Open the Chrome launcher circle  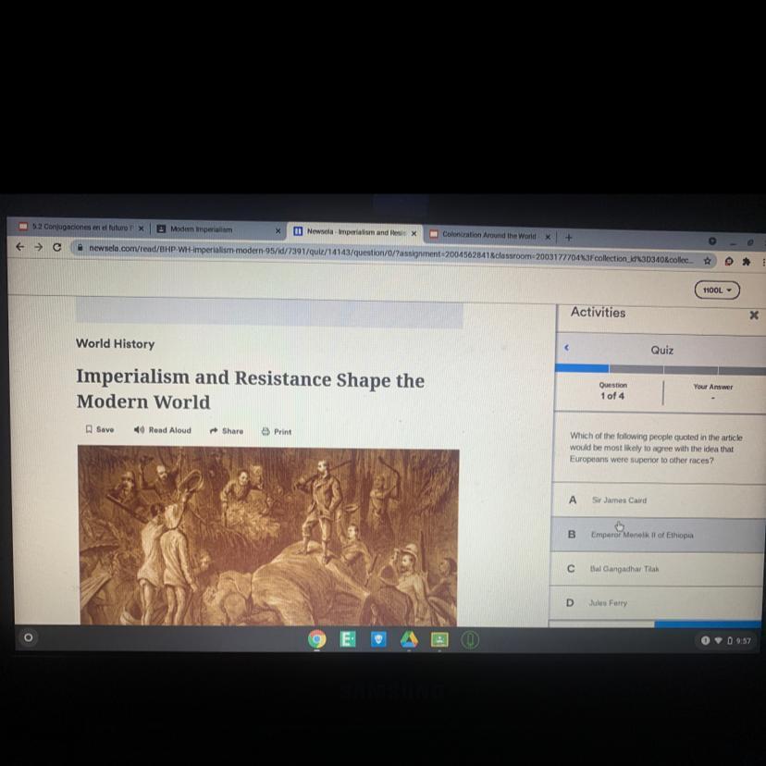tap(29, 637)
